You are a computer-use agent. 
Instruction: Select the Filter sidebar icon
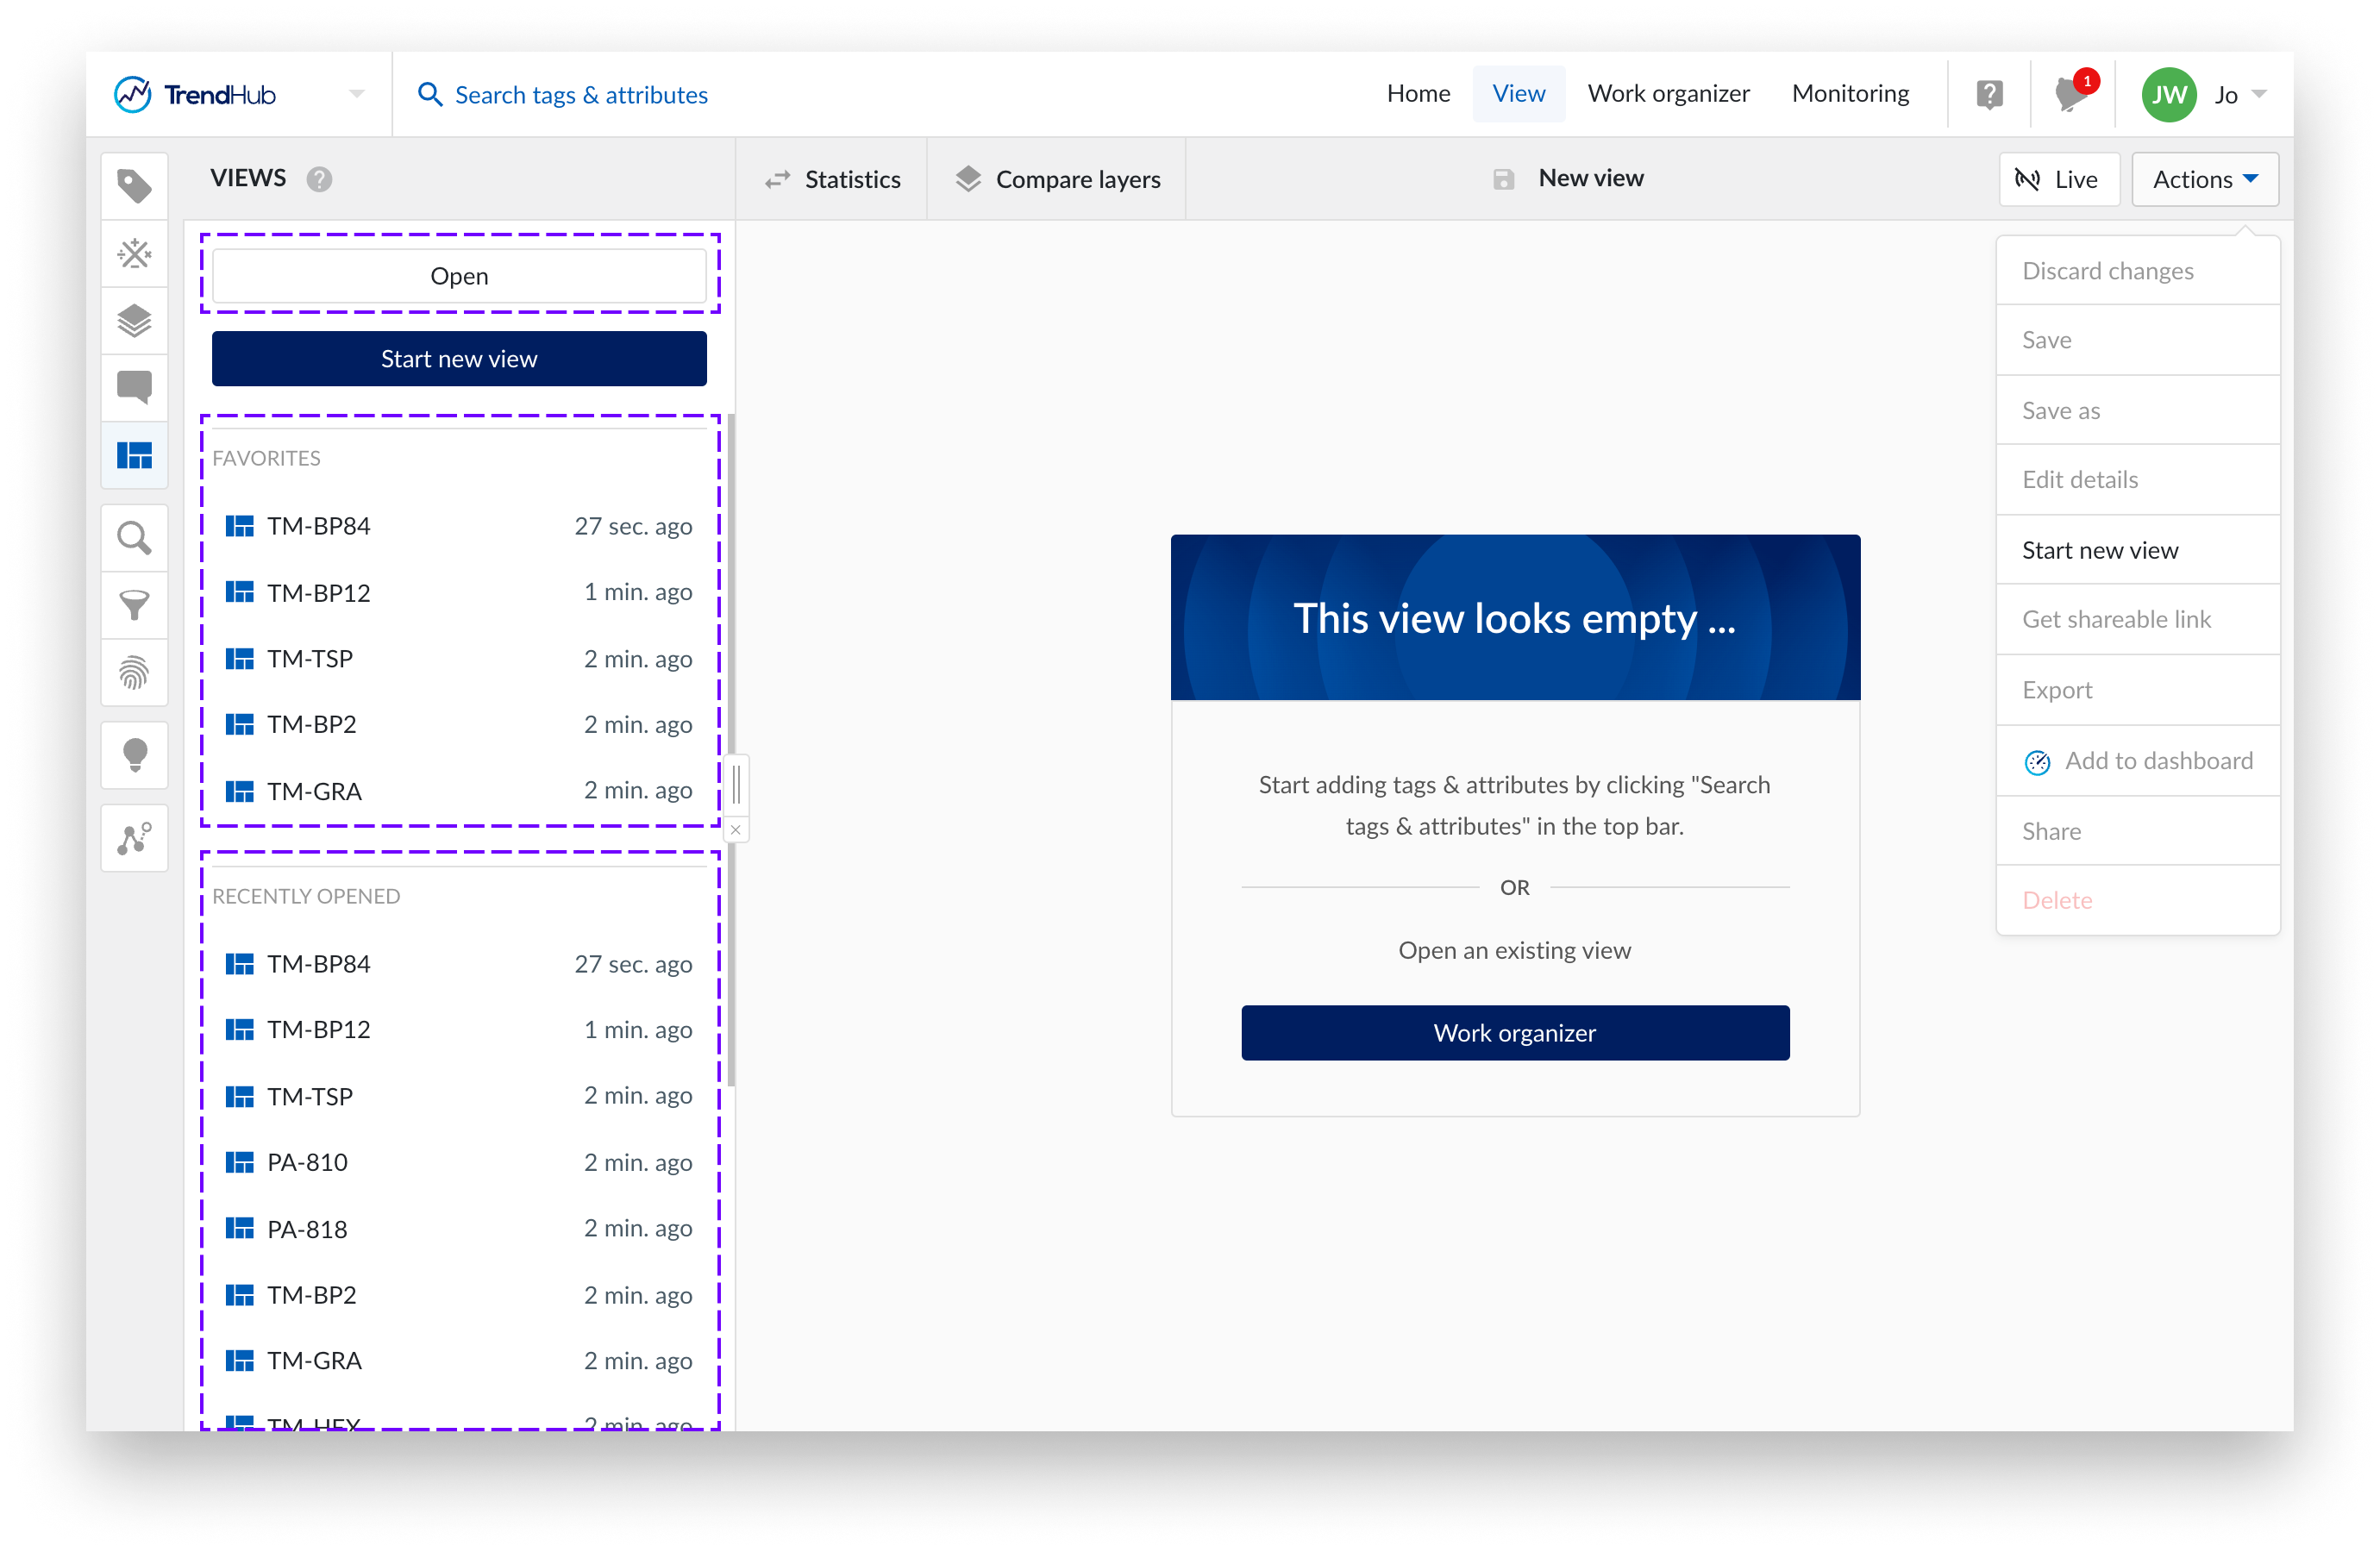pos(135,605)
